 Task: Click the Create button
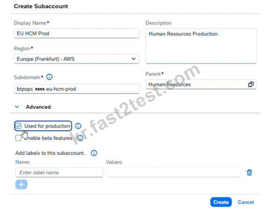click(x=221, y=202)
